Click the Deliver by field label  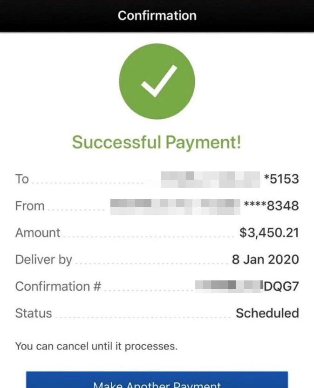(x=43, y=260)
